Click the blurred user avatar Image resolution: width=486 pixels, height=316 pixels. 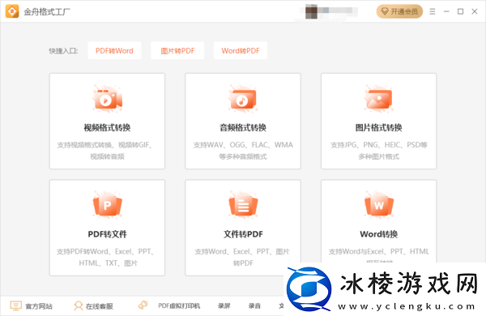coord(312,12)
